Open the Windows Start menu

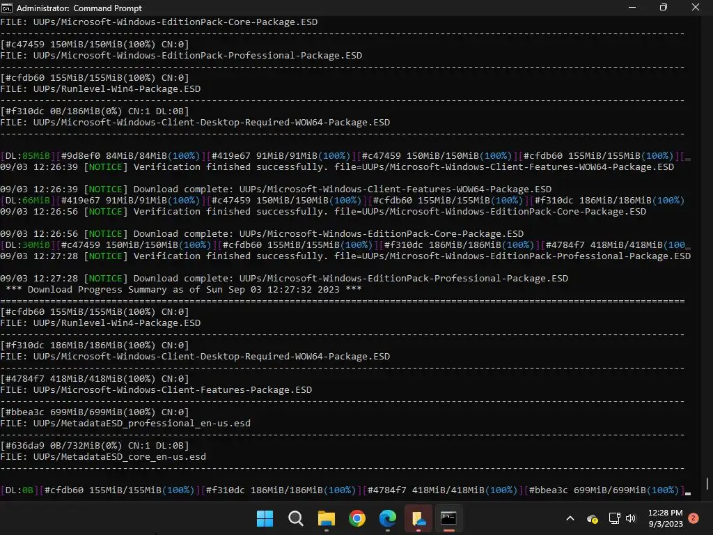tap(265, 518)
